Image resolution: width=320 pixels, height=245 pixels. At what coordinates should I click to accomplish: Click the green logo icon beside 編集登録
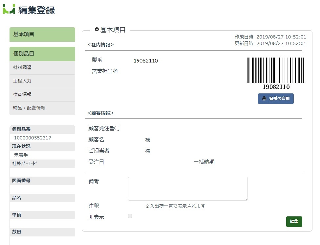pos(9,9)
